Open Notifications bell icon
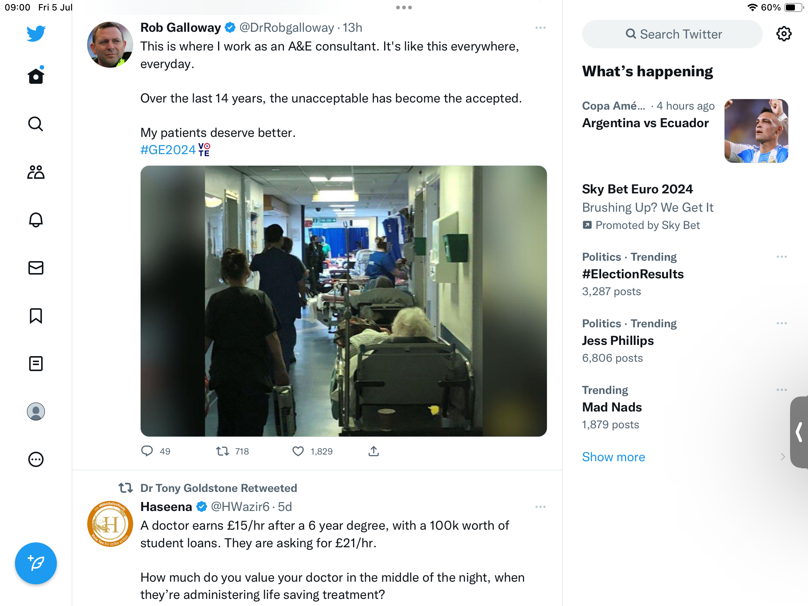The image size is (808, 606). click(36, 220)
